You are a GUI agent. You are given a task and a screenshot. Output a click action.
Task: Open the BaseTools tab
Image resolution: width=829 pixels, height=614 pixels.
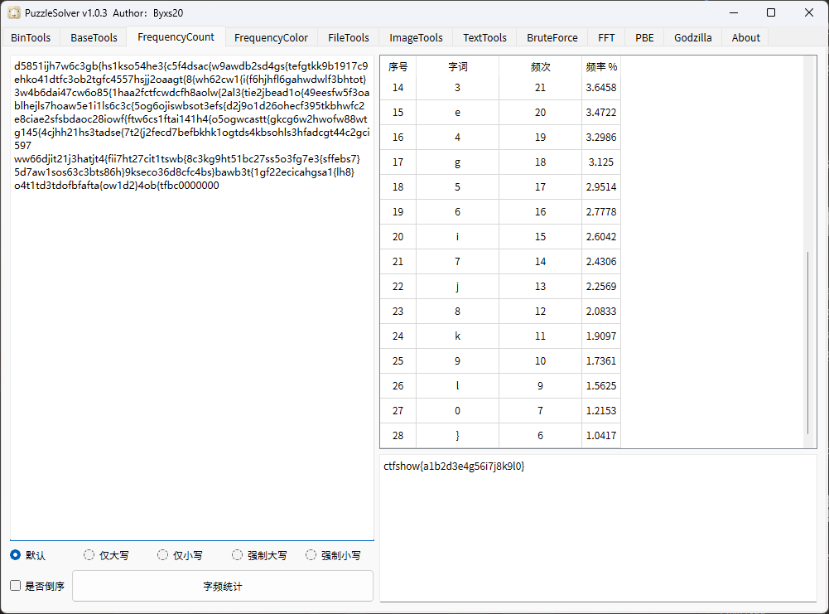[94, 37]
